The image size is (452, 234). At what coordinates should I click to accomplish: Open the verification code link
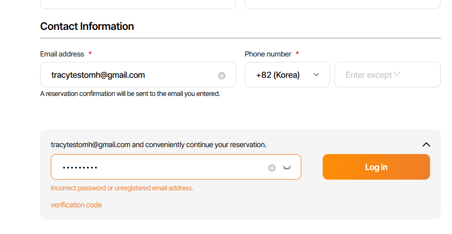coord(76,205)
